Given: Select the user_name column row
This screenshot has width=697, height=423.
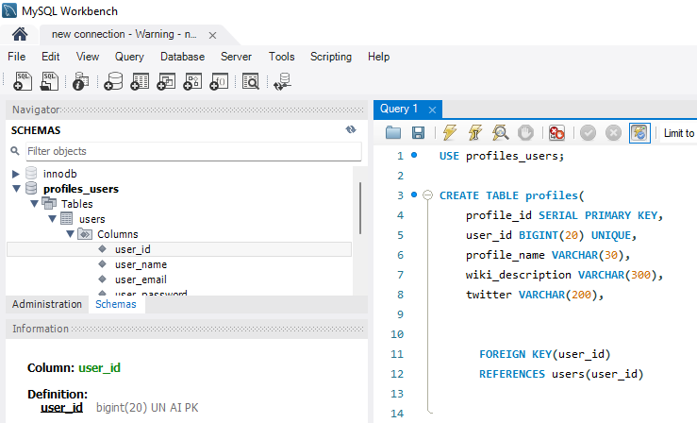Looking at the screenshot, I should pos(179,264).
